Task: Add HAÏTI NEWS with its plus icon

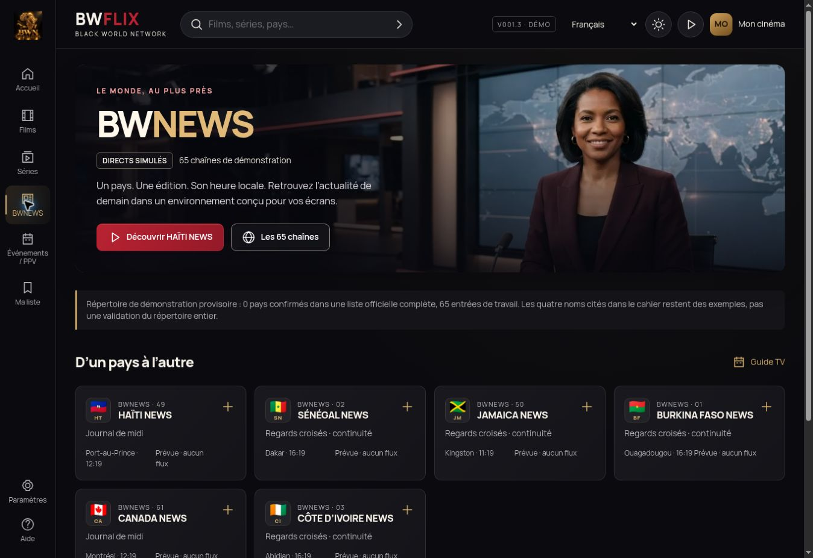Action: (x=228, y=407)
